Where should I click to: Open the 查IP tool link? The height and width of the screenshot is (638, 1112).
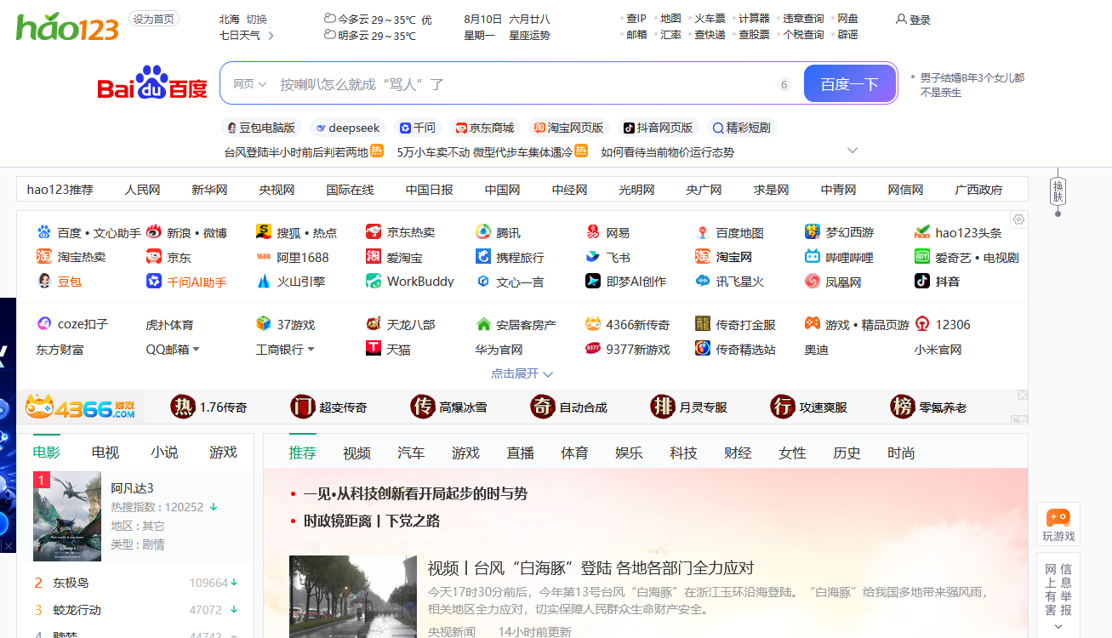(x=636, y=19)
